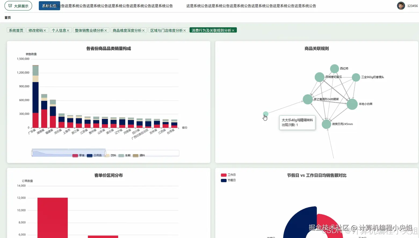This screenshot has height=238, width=419.
Task: Switch to the 系统首页 tab
Action: pos(16,30)
